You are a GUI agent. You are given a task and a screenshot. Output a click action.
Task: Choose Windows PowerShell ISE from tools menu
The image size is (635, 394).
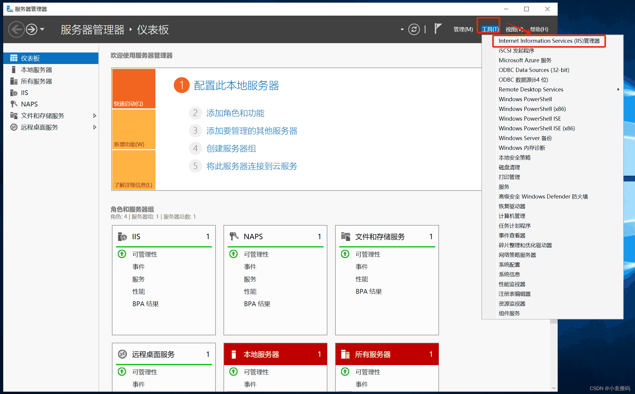(530, 119)
